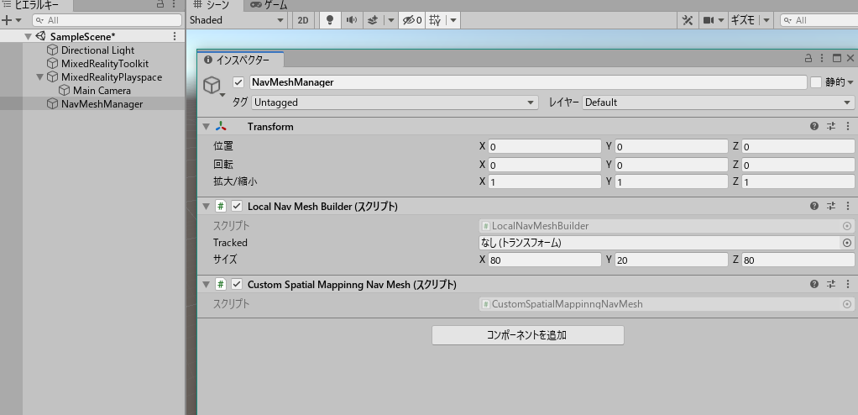The height and width of the screenshot is (415, 858).
Task: Click コンポーネントを追加 button
Action: pos(527,335)
